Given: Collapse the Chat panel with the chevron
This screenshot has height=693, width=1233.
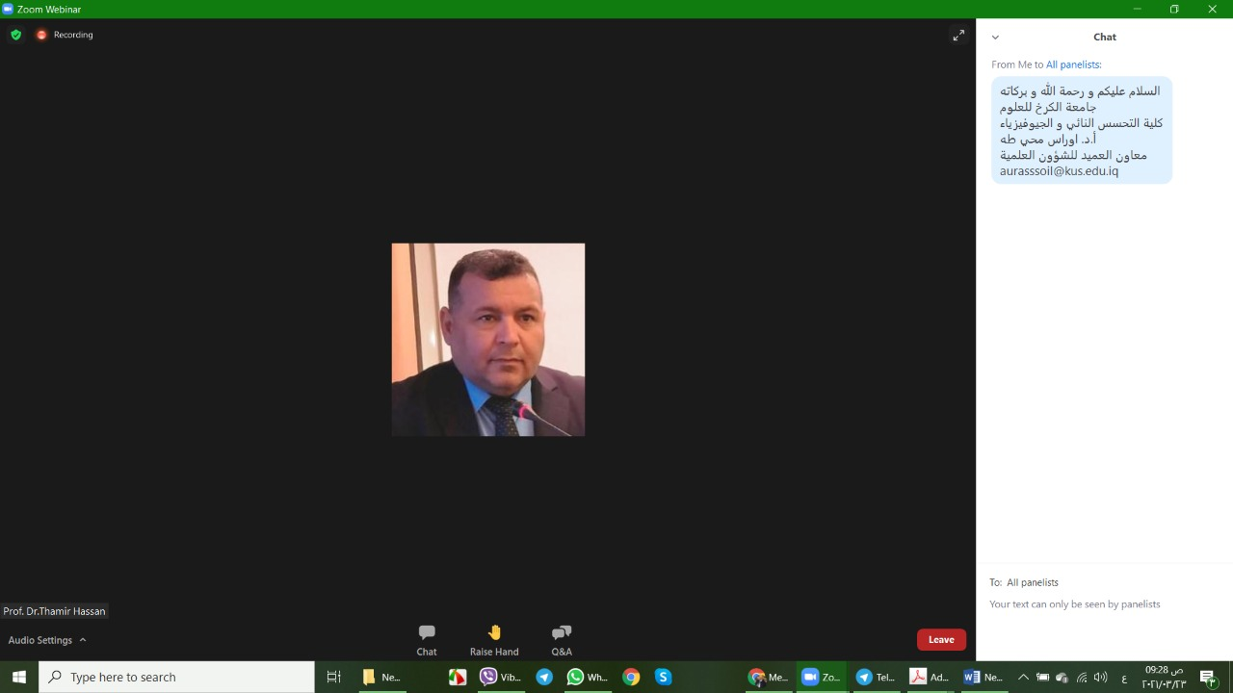Looking at the screenshot, I should point(995,38).
